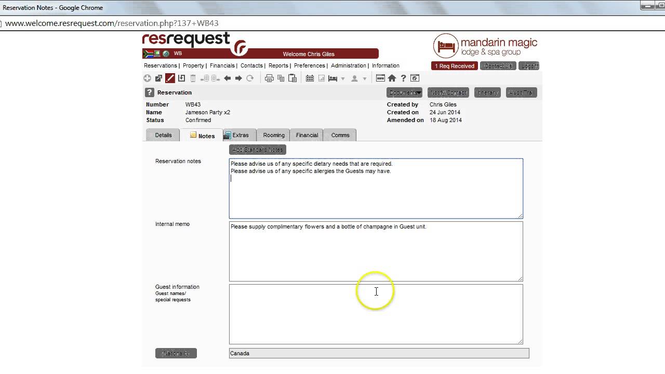Click the paste clipboard icon

click(x=292, y=78)
